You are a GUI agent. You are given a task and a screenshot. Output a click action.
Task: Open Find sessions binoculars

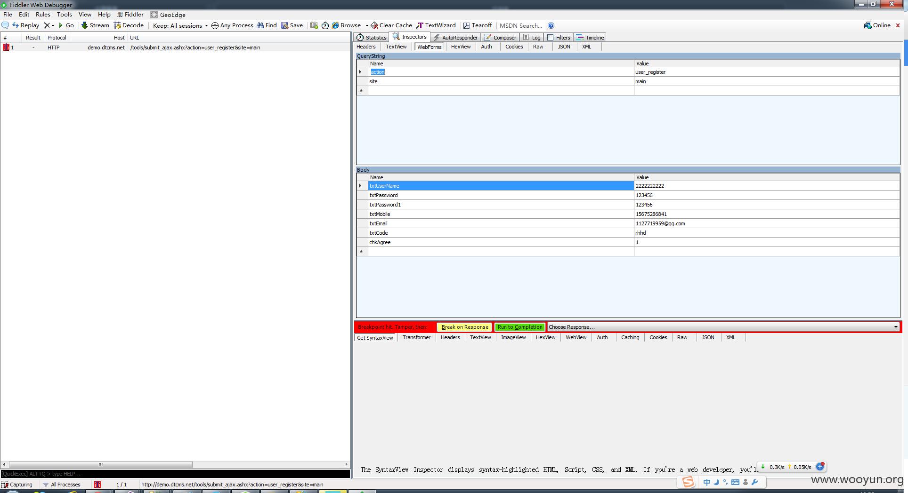[x=267, y=25]
